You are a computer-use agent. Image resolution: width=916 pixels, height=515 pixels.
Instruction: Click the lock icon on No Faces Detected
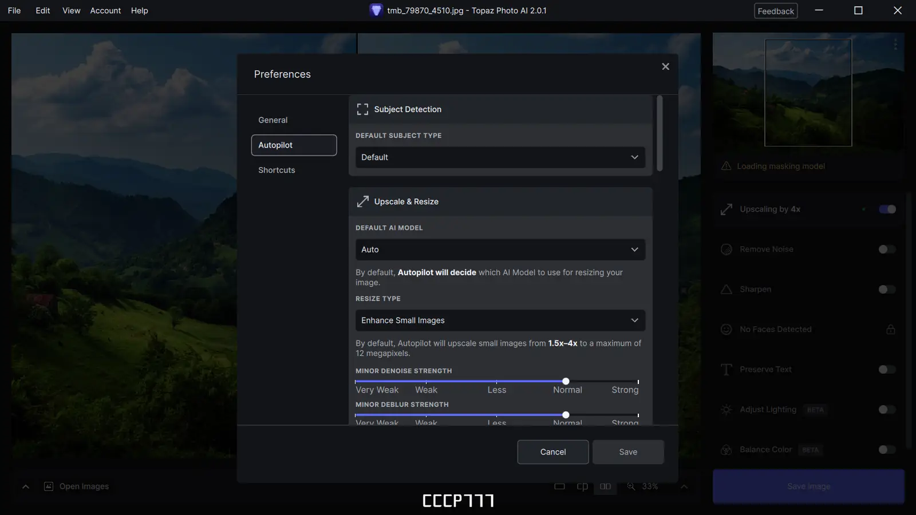(x=891, y=330)
